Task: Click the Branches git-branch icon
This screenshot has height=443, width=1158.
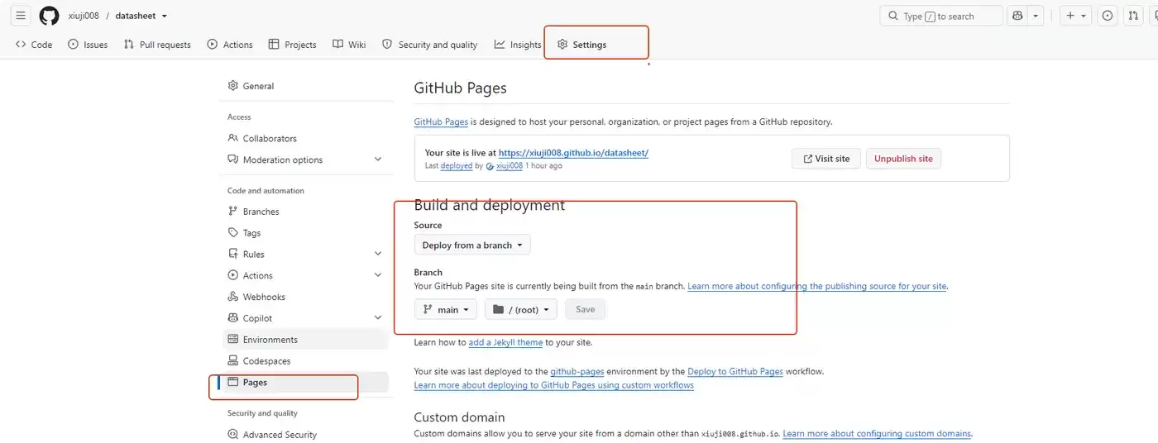Action: pos(233,212)
